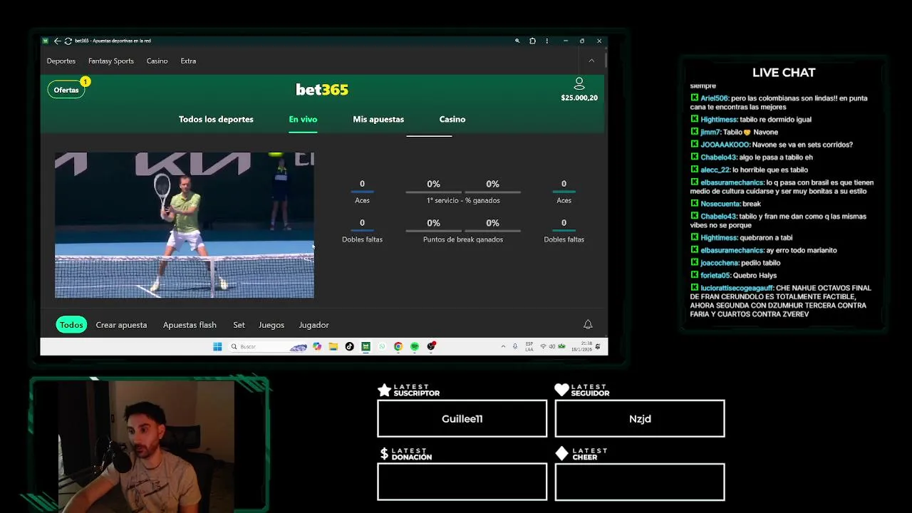Screen dimensions: 912x513
Task: Toggle the notification bell icon
Action: tap(588, 324)
